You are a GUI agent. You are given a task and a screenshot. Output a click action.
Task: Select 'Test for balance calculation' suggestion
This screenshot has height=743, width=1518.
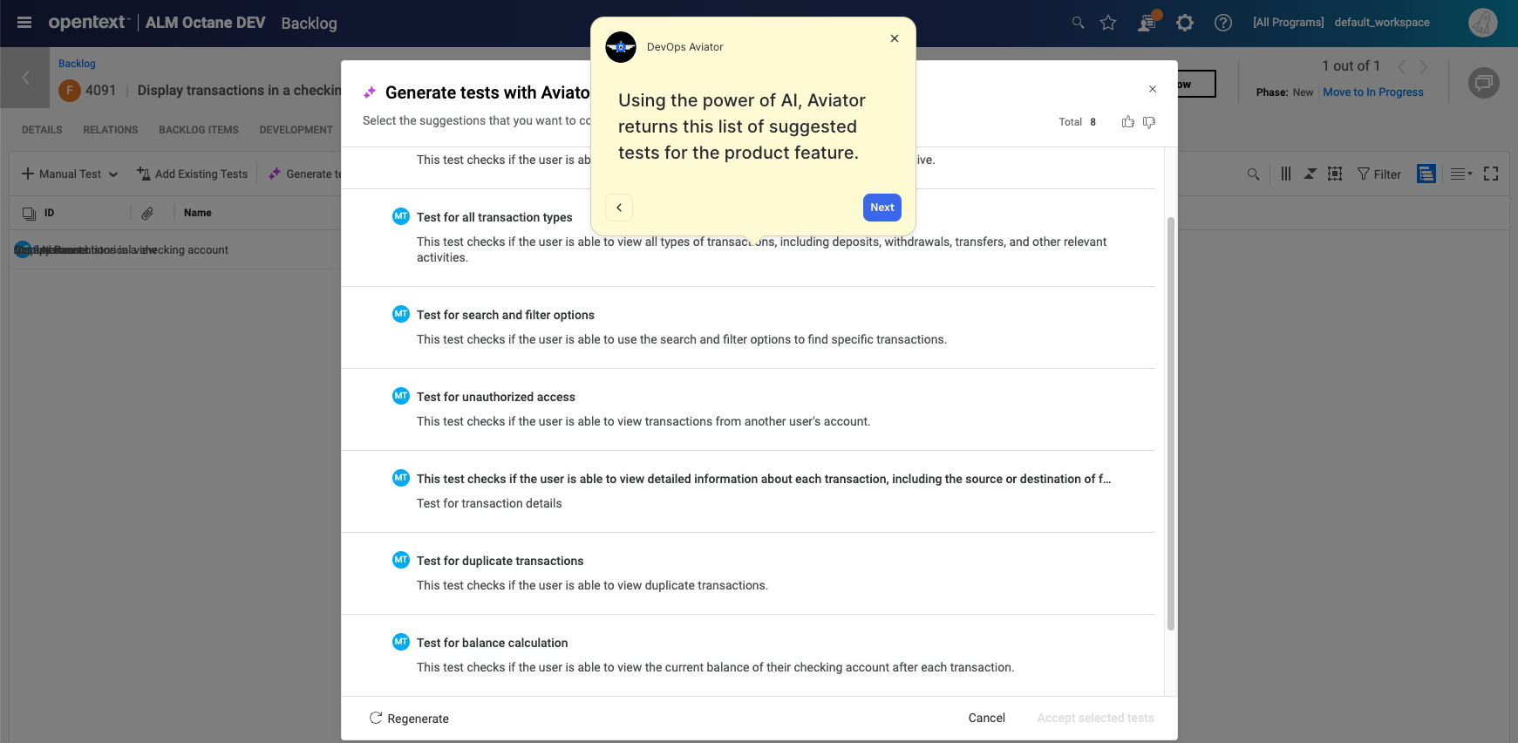[748, 655]
